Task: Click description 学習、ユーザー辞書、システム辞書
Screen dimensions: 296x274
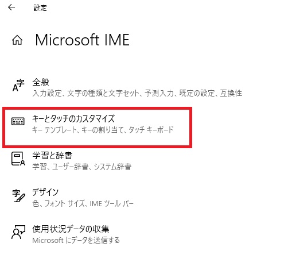Action: tap(82, 167)
